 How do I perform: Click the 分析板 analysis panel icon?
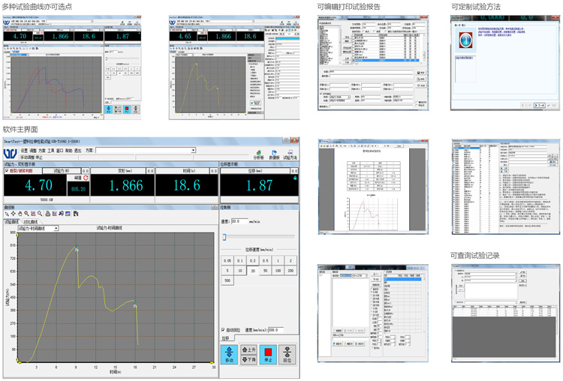[257, 152]
